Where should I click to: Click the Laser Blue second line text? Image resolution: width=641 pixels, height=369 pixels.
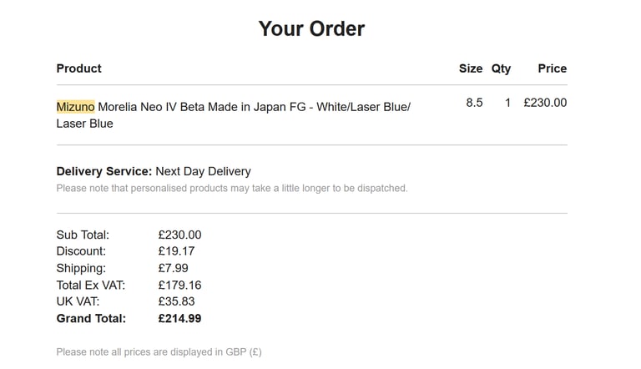[84, 124]
